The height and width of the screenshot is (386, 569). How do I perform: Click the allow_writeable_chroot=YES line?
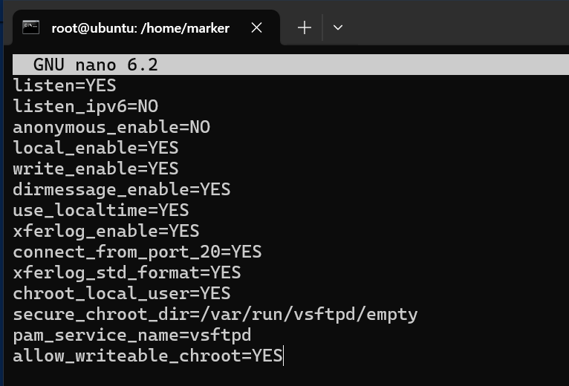click(x=148, y=356)
